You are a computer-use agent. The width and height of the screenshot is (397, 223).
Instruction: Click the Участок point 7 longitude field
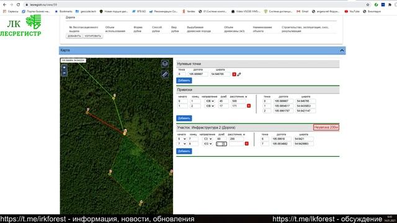[281, 144]
